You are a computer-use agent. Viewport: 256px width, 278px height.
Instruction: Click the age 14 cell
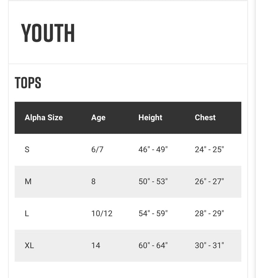[96, 246]
